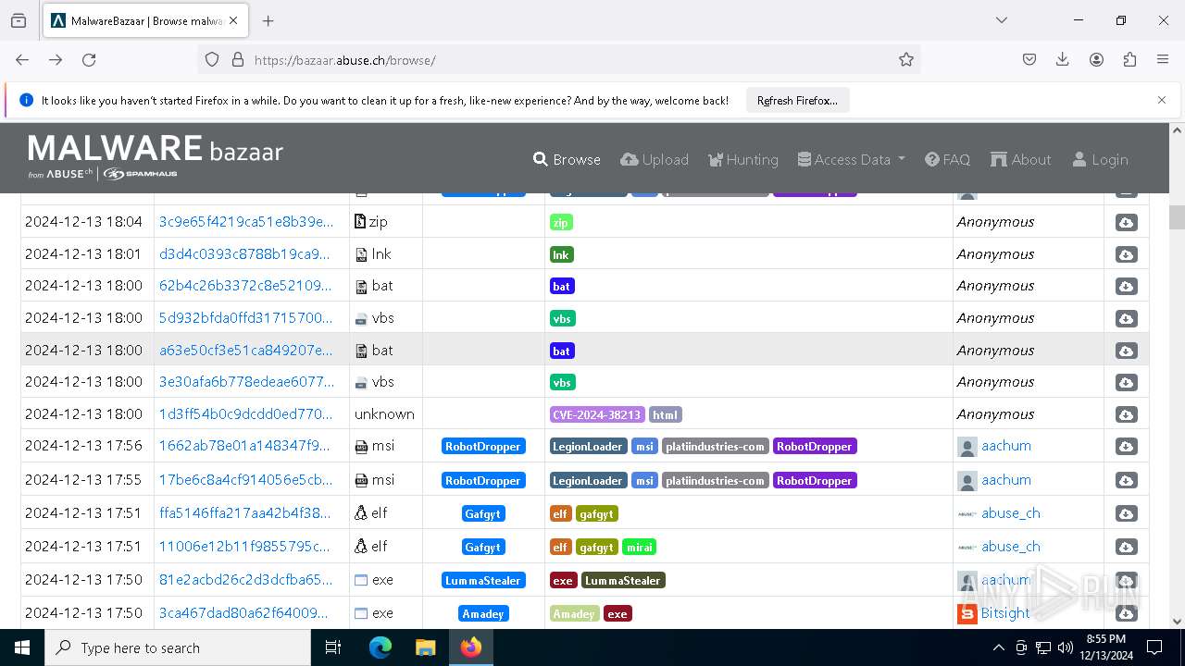Switch to the MalwareBazaar browser tab
Image resolution: width=1185 pixels, height=666 pixels.
tap(144, 20)
